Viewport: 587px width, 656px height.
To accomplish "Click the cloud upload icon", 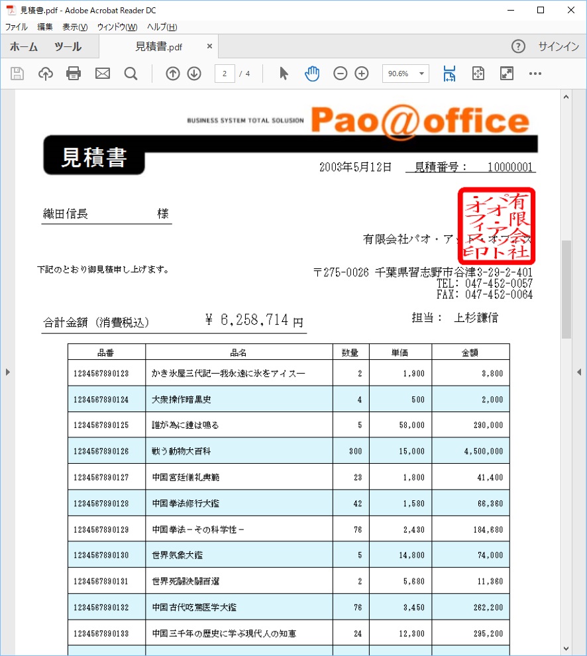I will [45, 74].
